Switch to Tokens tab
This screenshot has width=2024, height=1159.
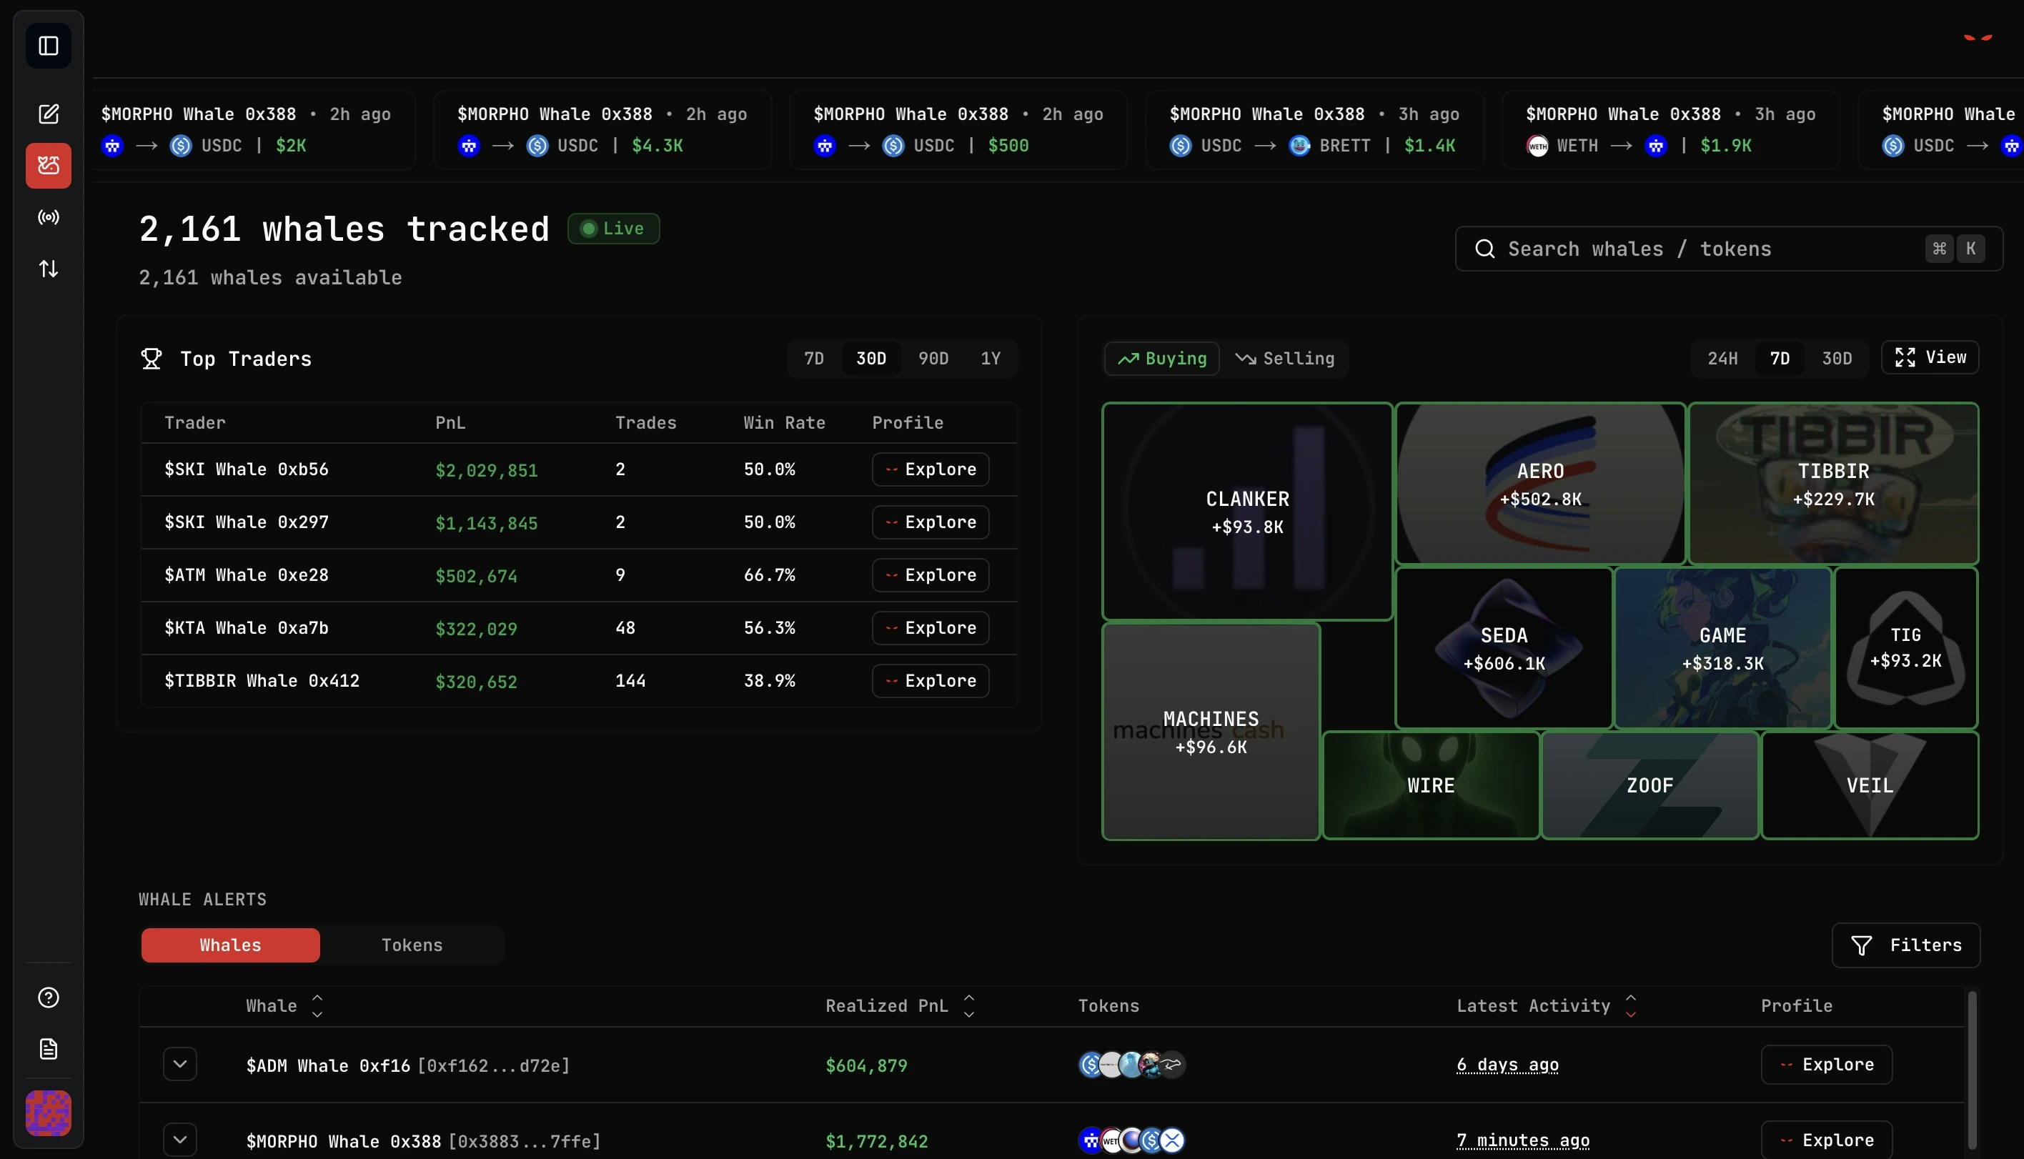coord(412,945)
